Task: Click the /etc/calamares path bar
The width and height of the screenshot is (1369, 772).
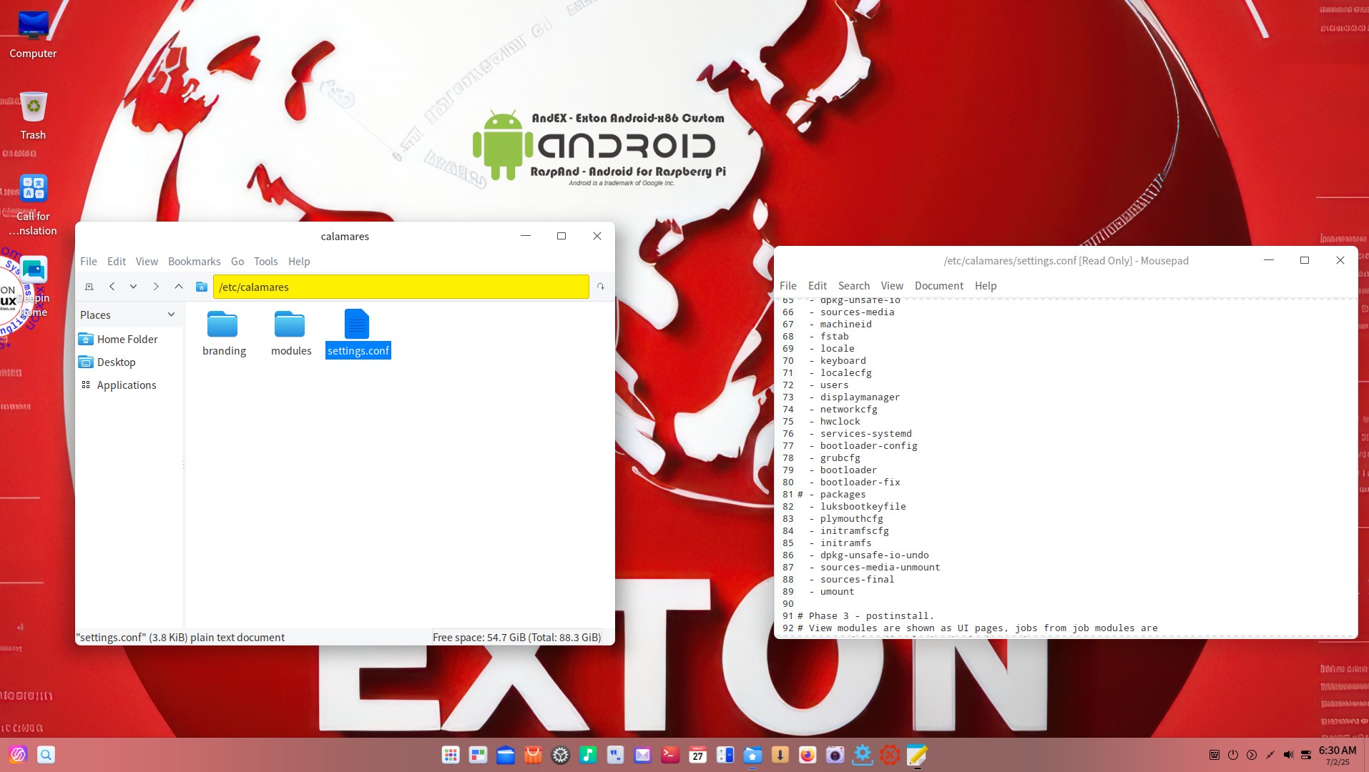Action: (401, 287)
